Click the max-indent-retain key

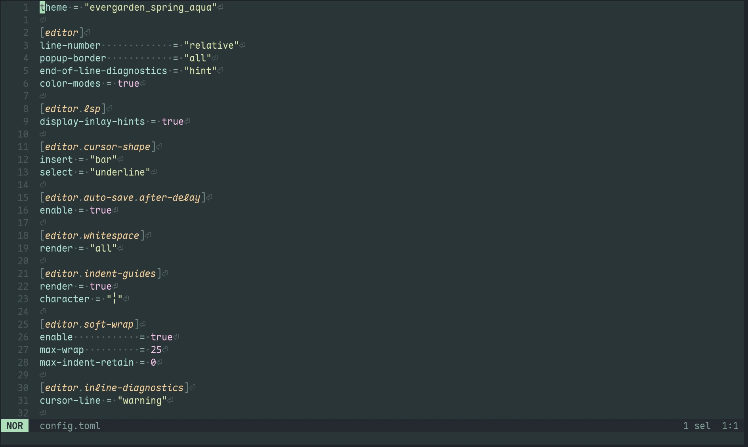coord(87,363)
